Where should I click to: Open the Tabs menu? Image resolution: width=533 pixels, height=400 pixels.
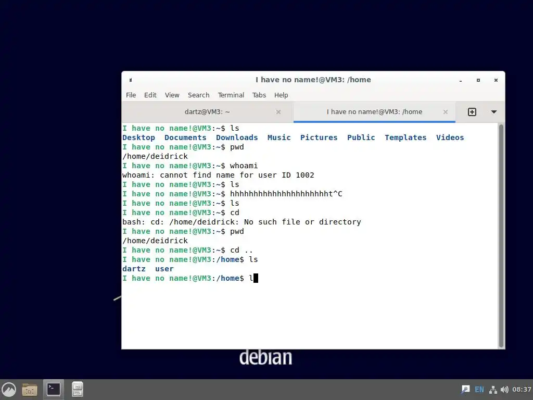click(259, 95)
